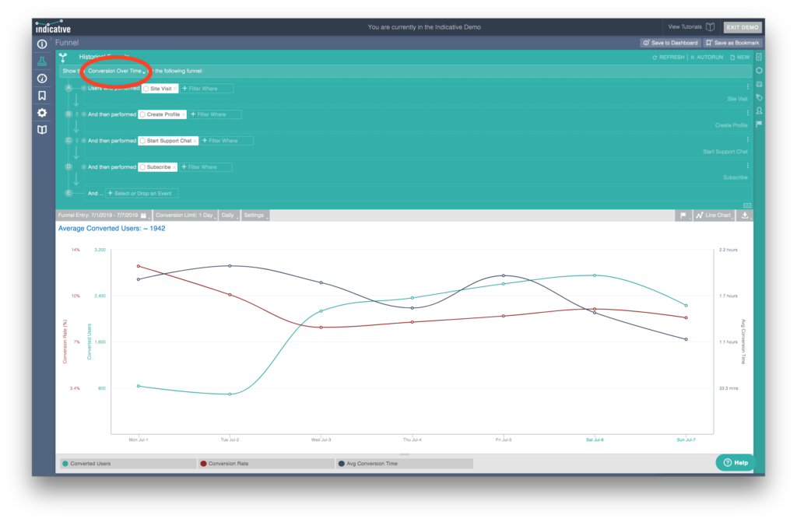The image size is (797, 522).
Task: Open the Create Profile event selector
Action: (x=162, y=114)
